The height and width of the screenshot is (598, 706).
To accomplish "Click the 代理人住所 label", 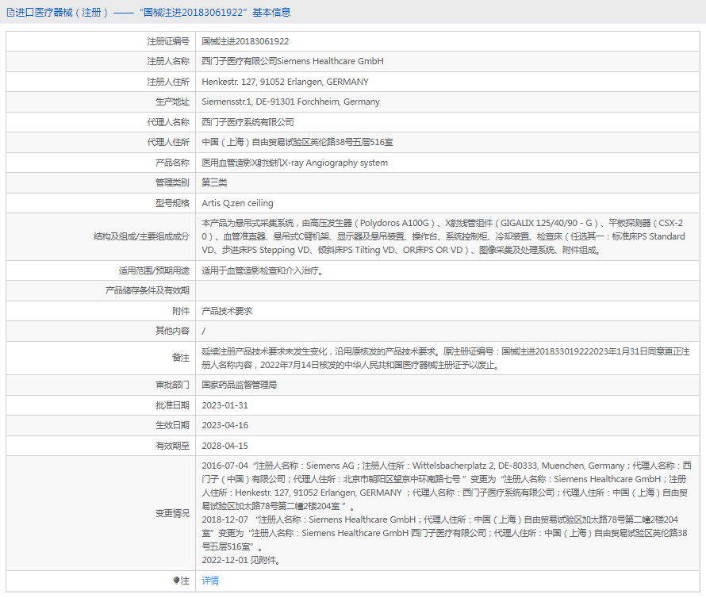I will point(168,142).
